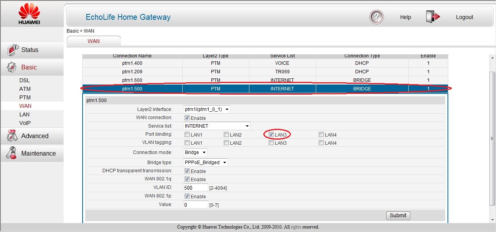
Task: Select the VoIP menu entry
Action: (25, 123)
